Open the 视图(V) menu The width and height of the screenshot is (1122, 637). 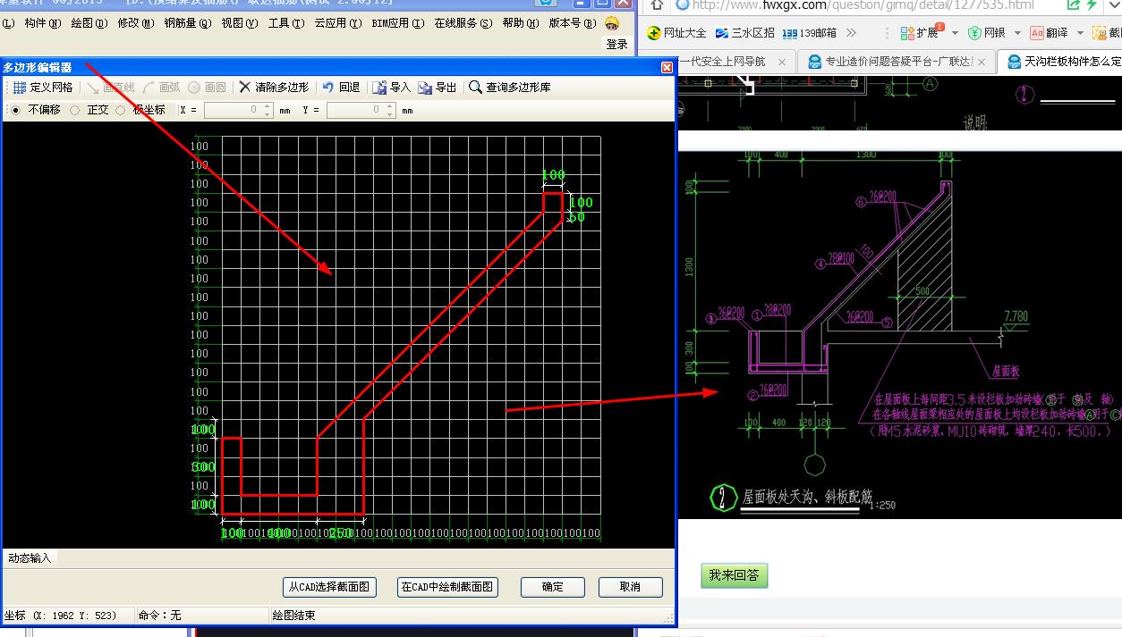coord(239,23)
